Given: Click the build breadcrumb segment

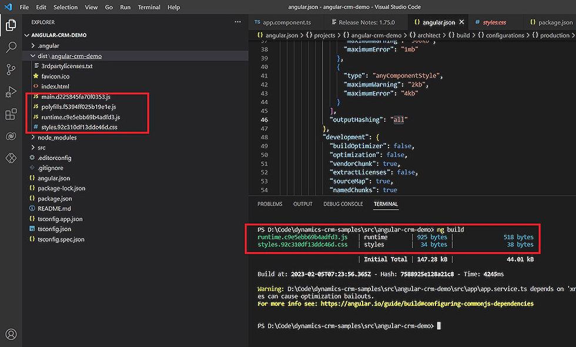Looking at the screenshot, I should (x=463, y=35).
